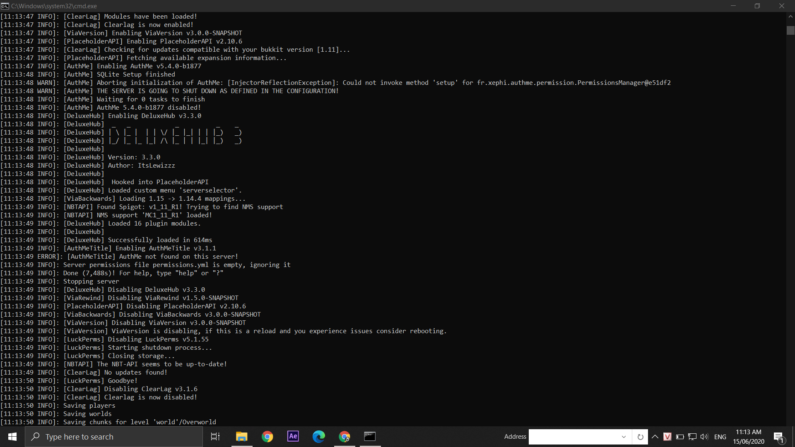Open the Address bar dropdown arrow
This screenshot has height=447, width=795.
(624, 437)
